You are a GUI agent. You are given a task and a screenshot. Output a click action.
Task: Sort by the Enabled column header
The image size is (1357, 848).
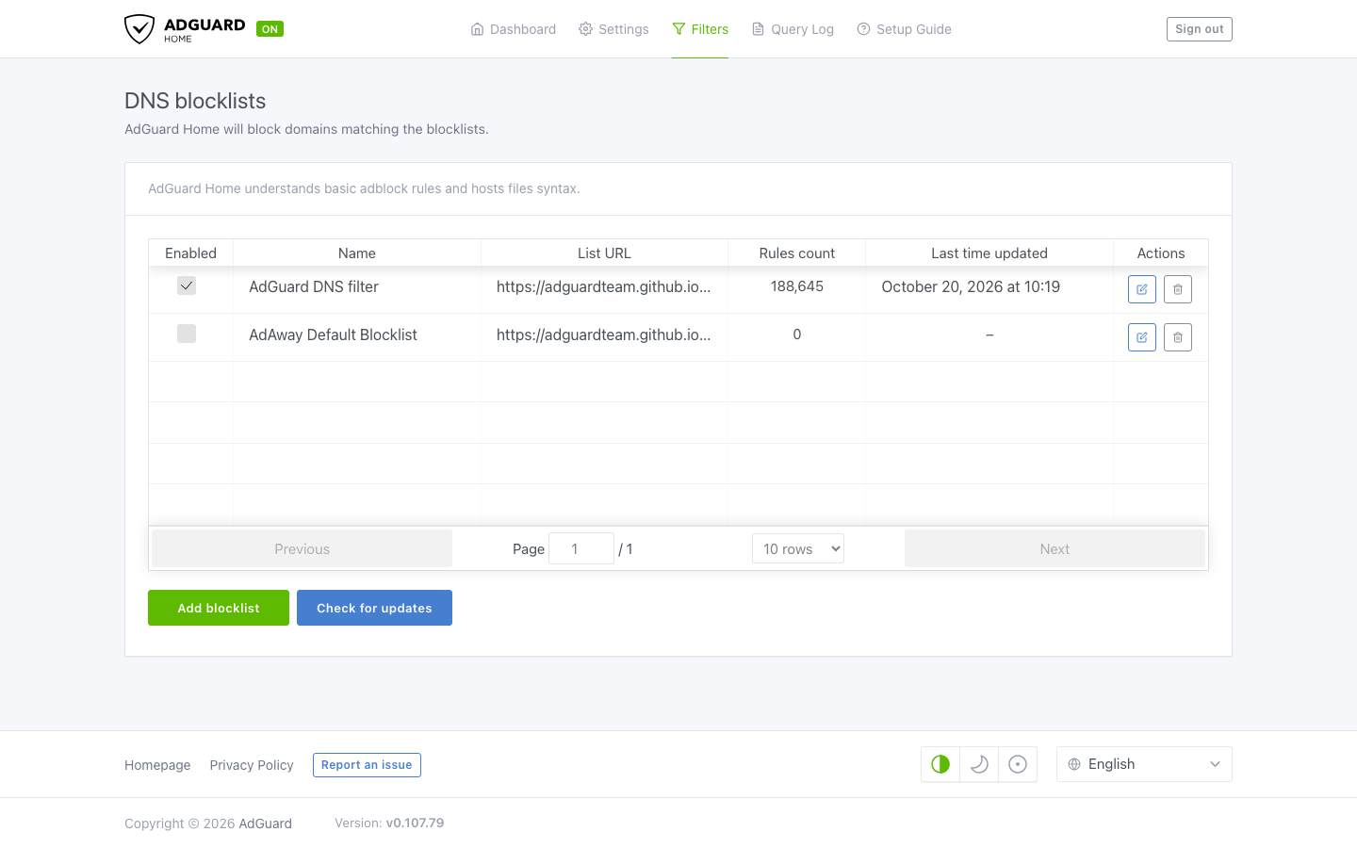pos(190,253)
